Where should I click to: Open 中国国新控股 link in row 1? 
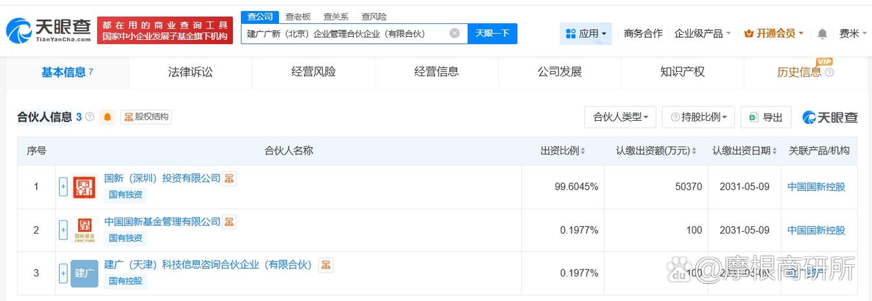click(816, 187)
